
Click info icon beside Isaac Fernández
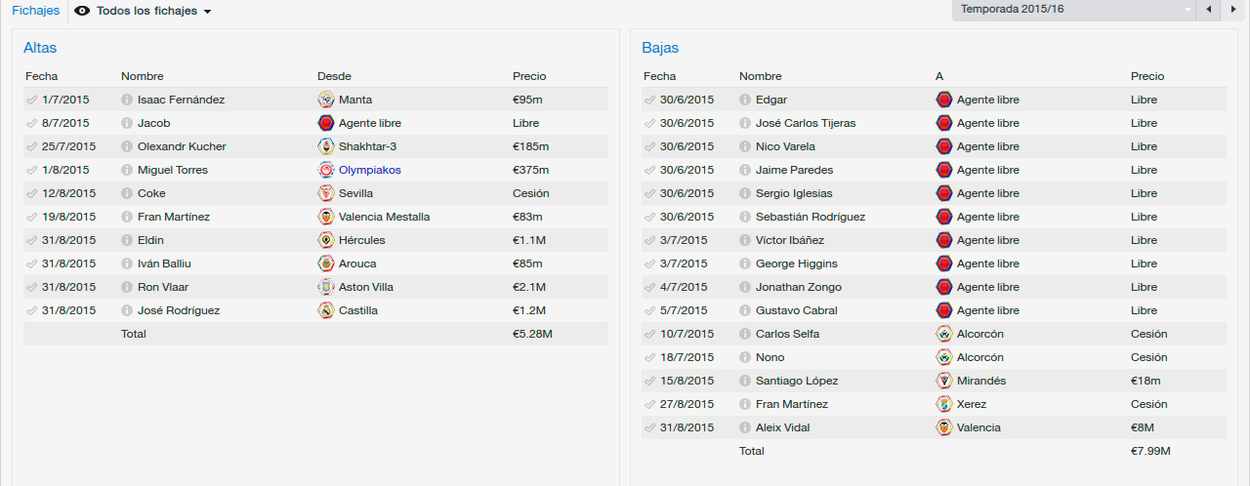(x=127, y=100)
